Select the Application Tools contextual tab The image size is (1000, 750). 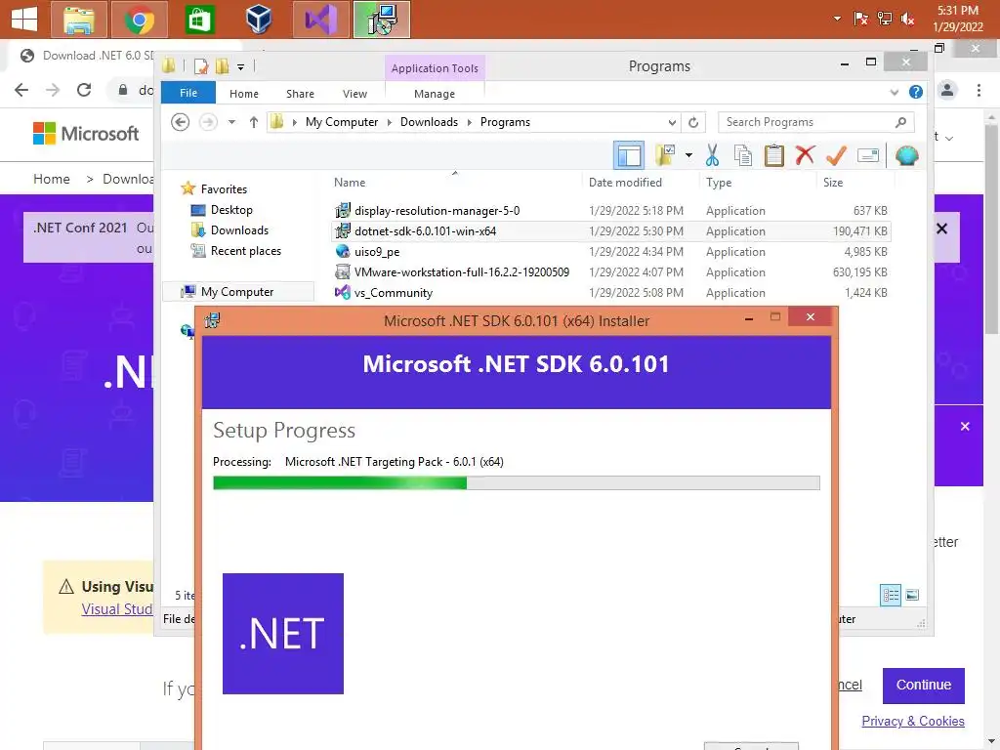[435, 68]
